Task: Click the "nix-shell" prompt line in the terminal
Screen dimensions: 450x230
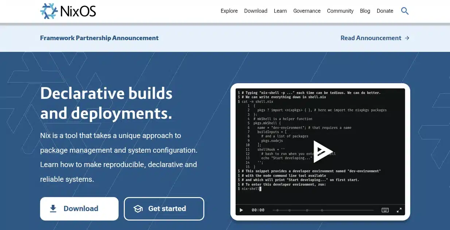Action: (x=249, y=189)
